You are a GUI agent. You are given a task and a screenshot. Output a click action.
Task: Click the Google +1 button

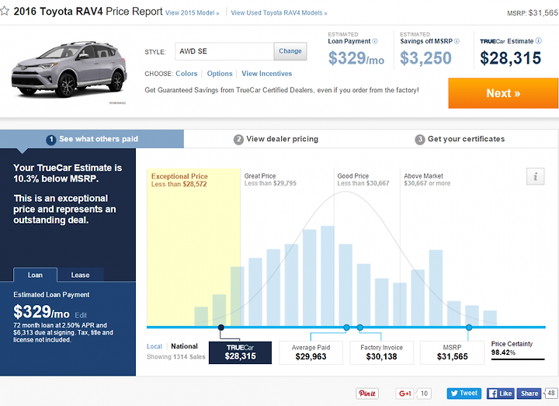[405, 393]
